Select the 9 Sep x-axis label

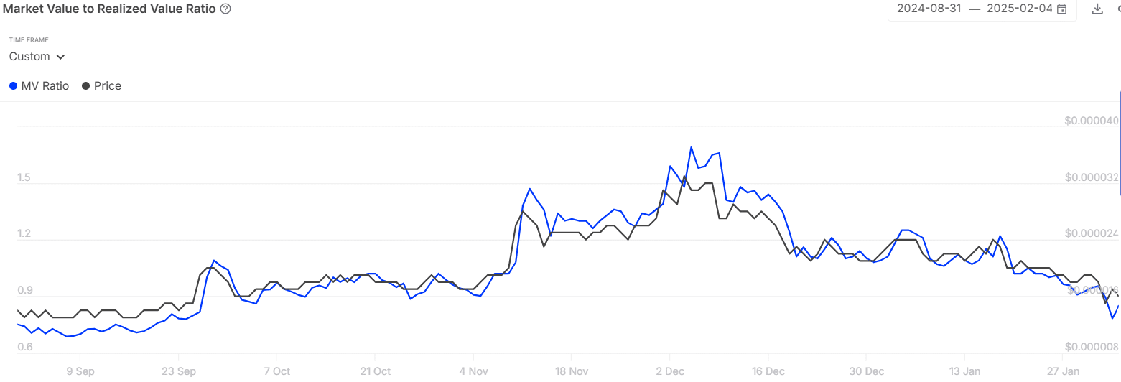[x=80, y=372]
